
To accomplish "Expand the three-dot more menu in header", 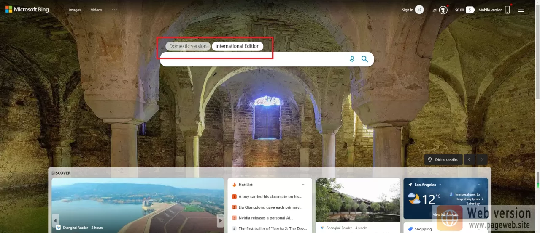I will (114, 10).
